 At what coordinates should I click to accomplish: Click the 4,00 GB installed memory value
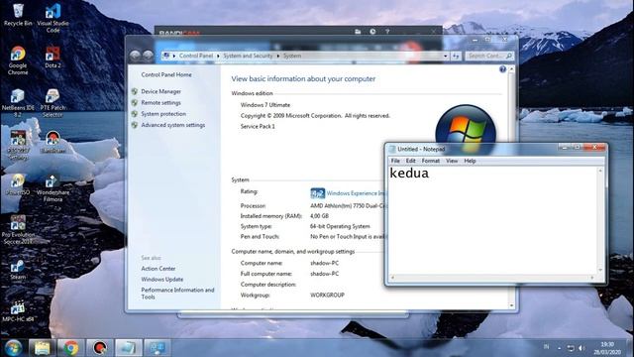tap(319, 216)
